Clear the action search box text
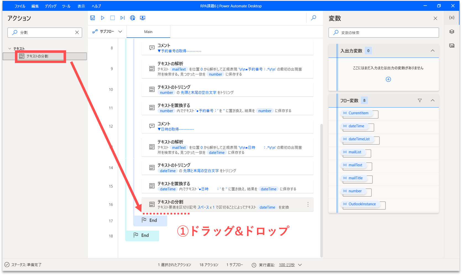462x275 pixels. coord(77,32)
